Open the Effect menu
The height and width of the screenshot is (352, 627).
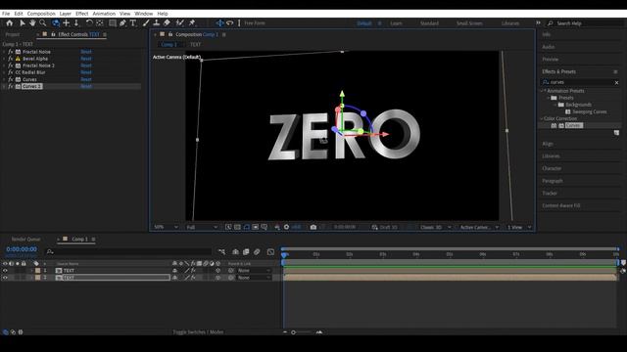[x=82, y=14]
